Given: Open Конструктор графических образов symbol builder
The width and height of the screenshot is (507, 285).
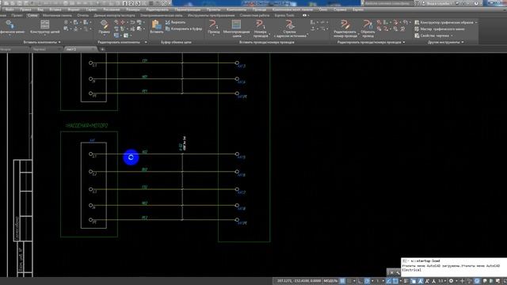Looking at the screenshot, I should point(444,22).
